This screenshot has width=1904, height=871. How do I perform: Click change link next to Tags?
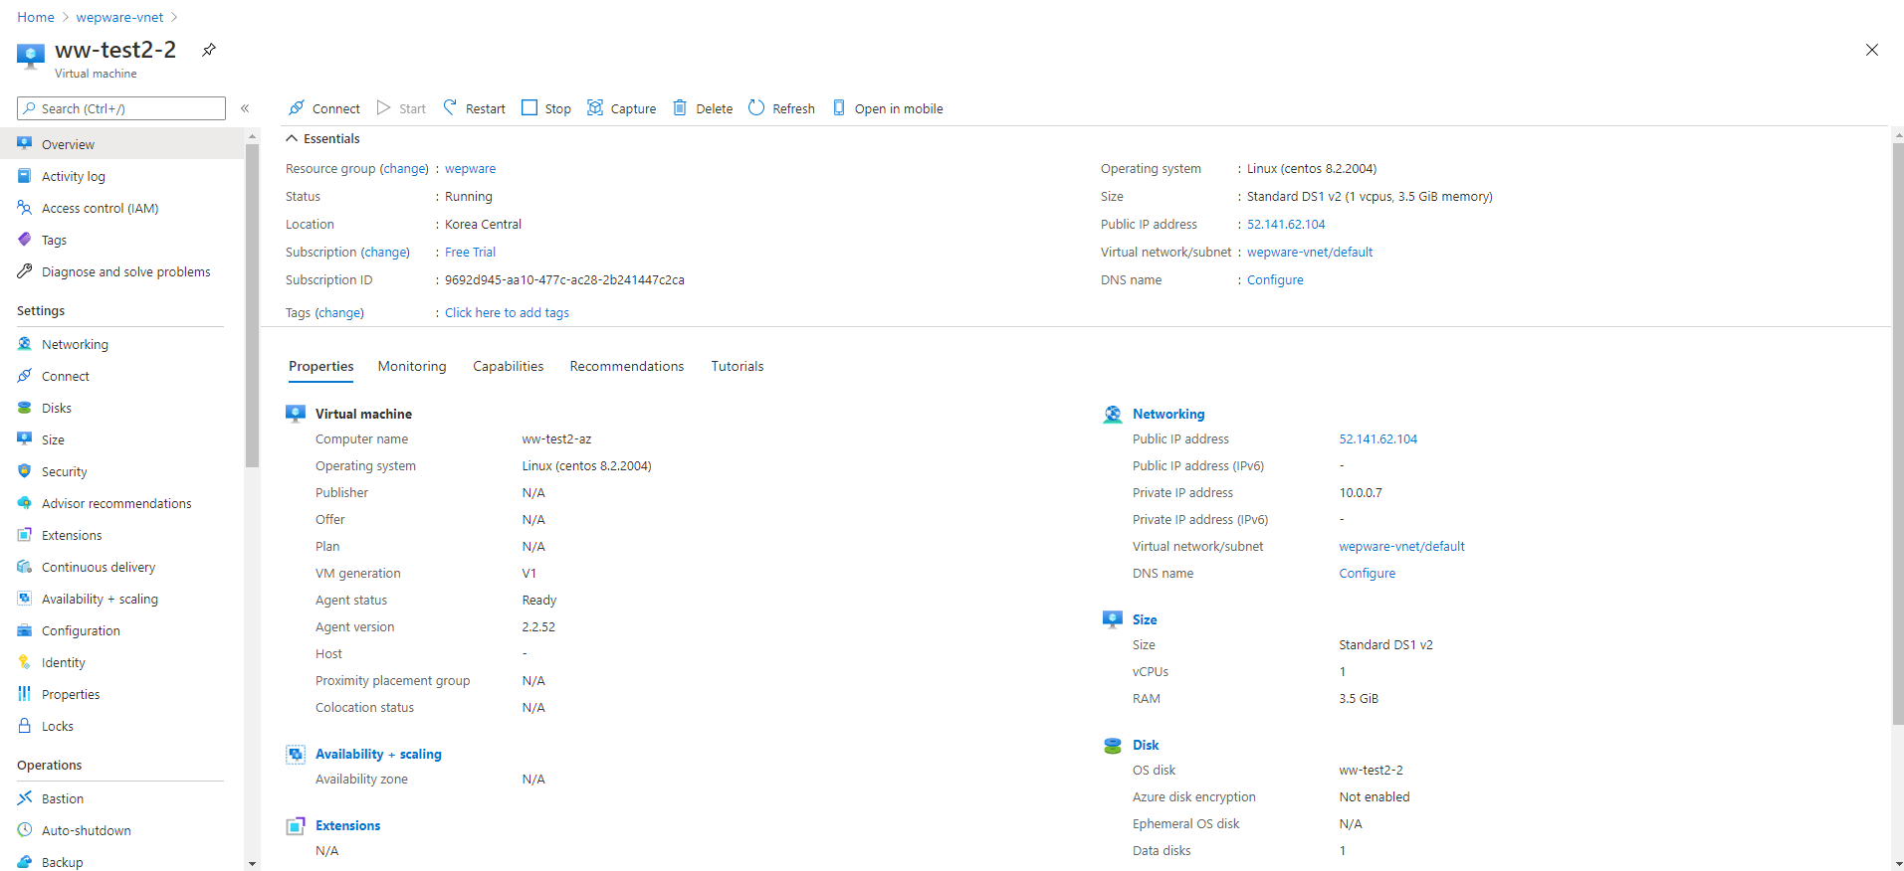(x=339, y=313)
